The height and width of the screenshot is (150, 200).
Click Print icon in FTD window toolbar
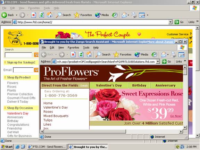tap(134, 15)
